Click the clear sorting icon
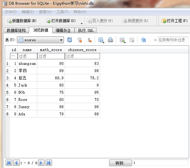This screenshot has width=190, height=168. click(x=90, y=40)
